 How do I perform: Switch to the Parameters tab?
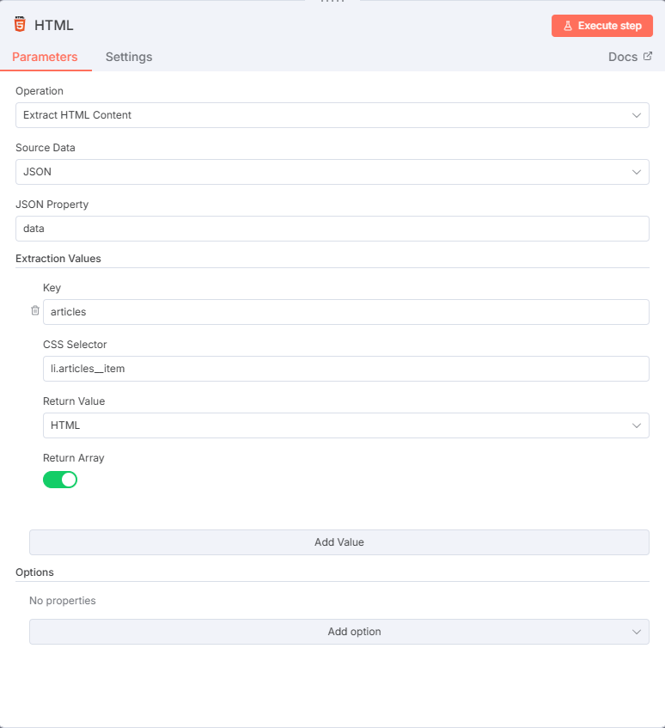(45, 57)
